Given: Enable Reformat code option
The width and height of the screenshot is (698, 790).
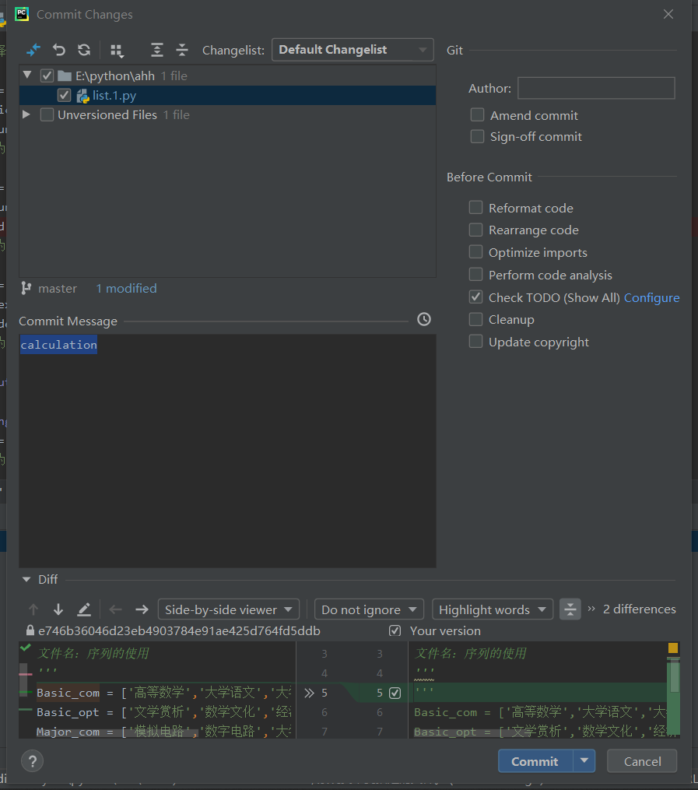Looking at the screenshot, I should pos(475,208).
